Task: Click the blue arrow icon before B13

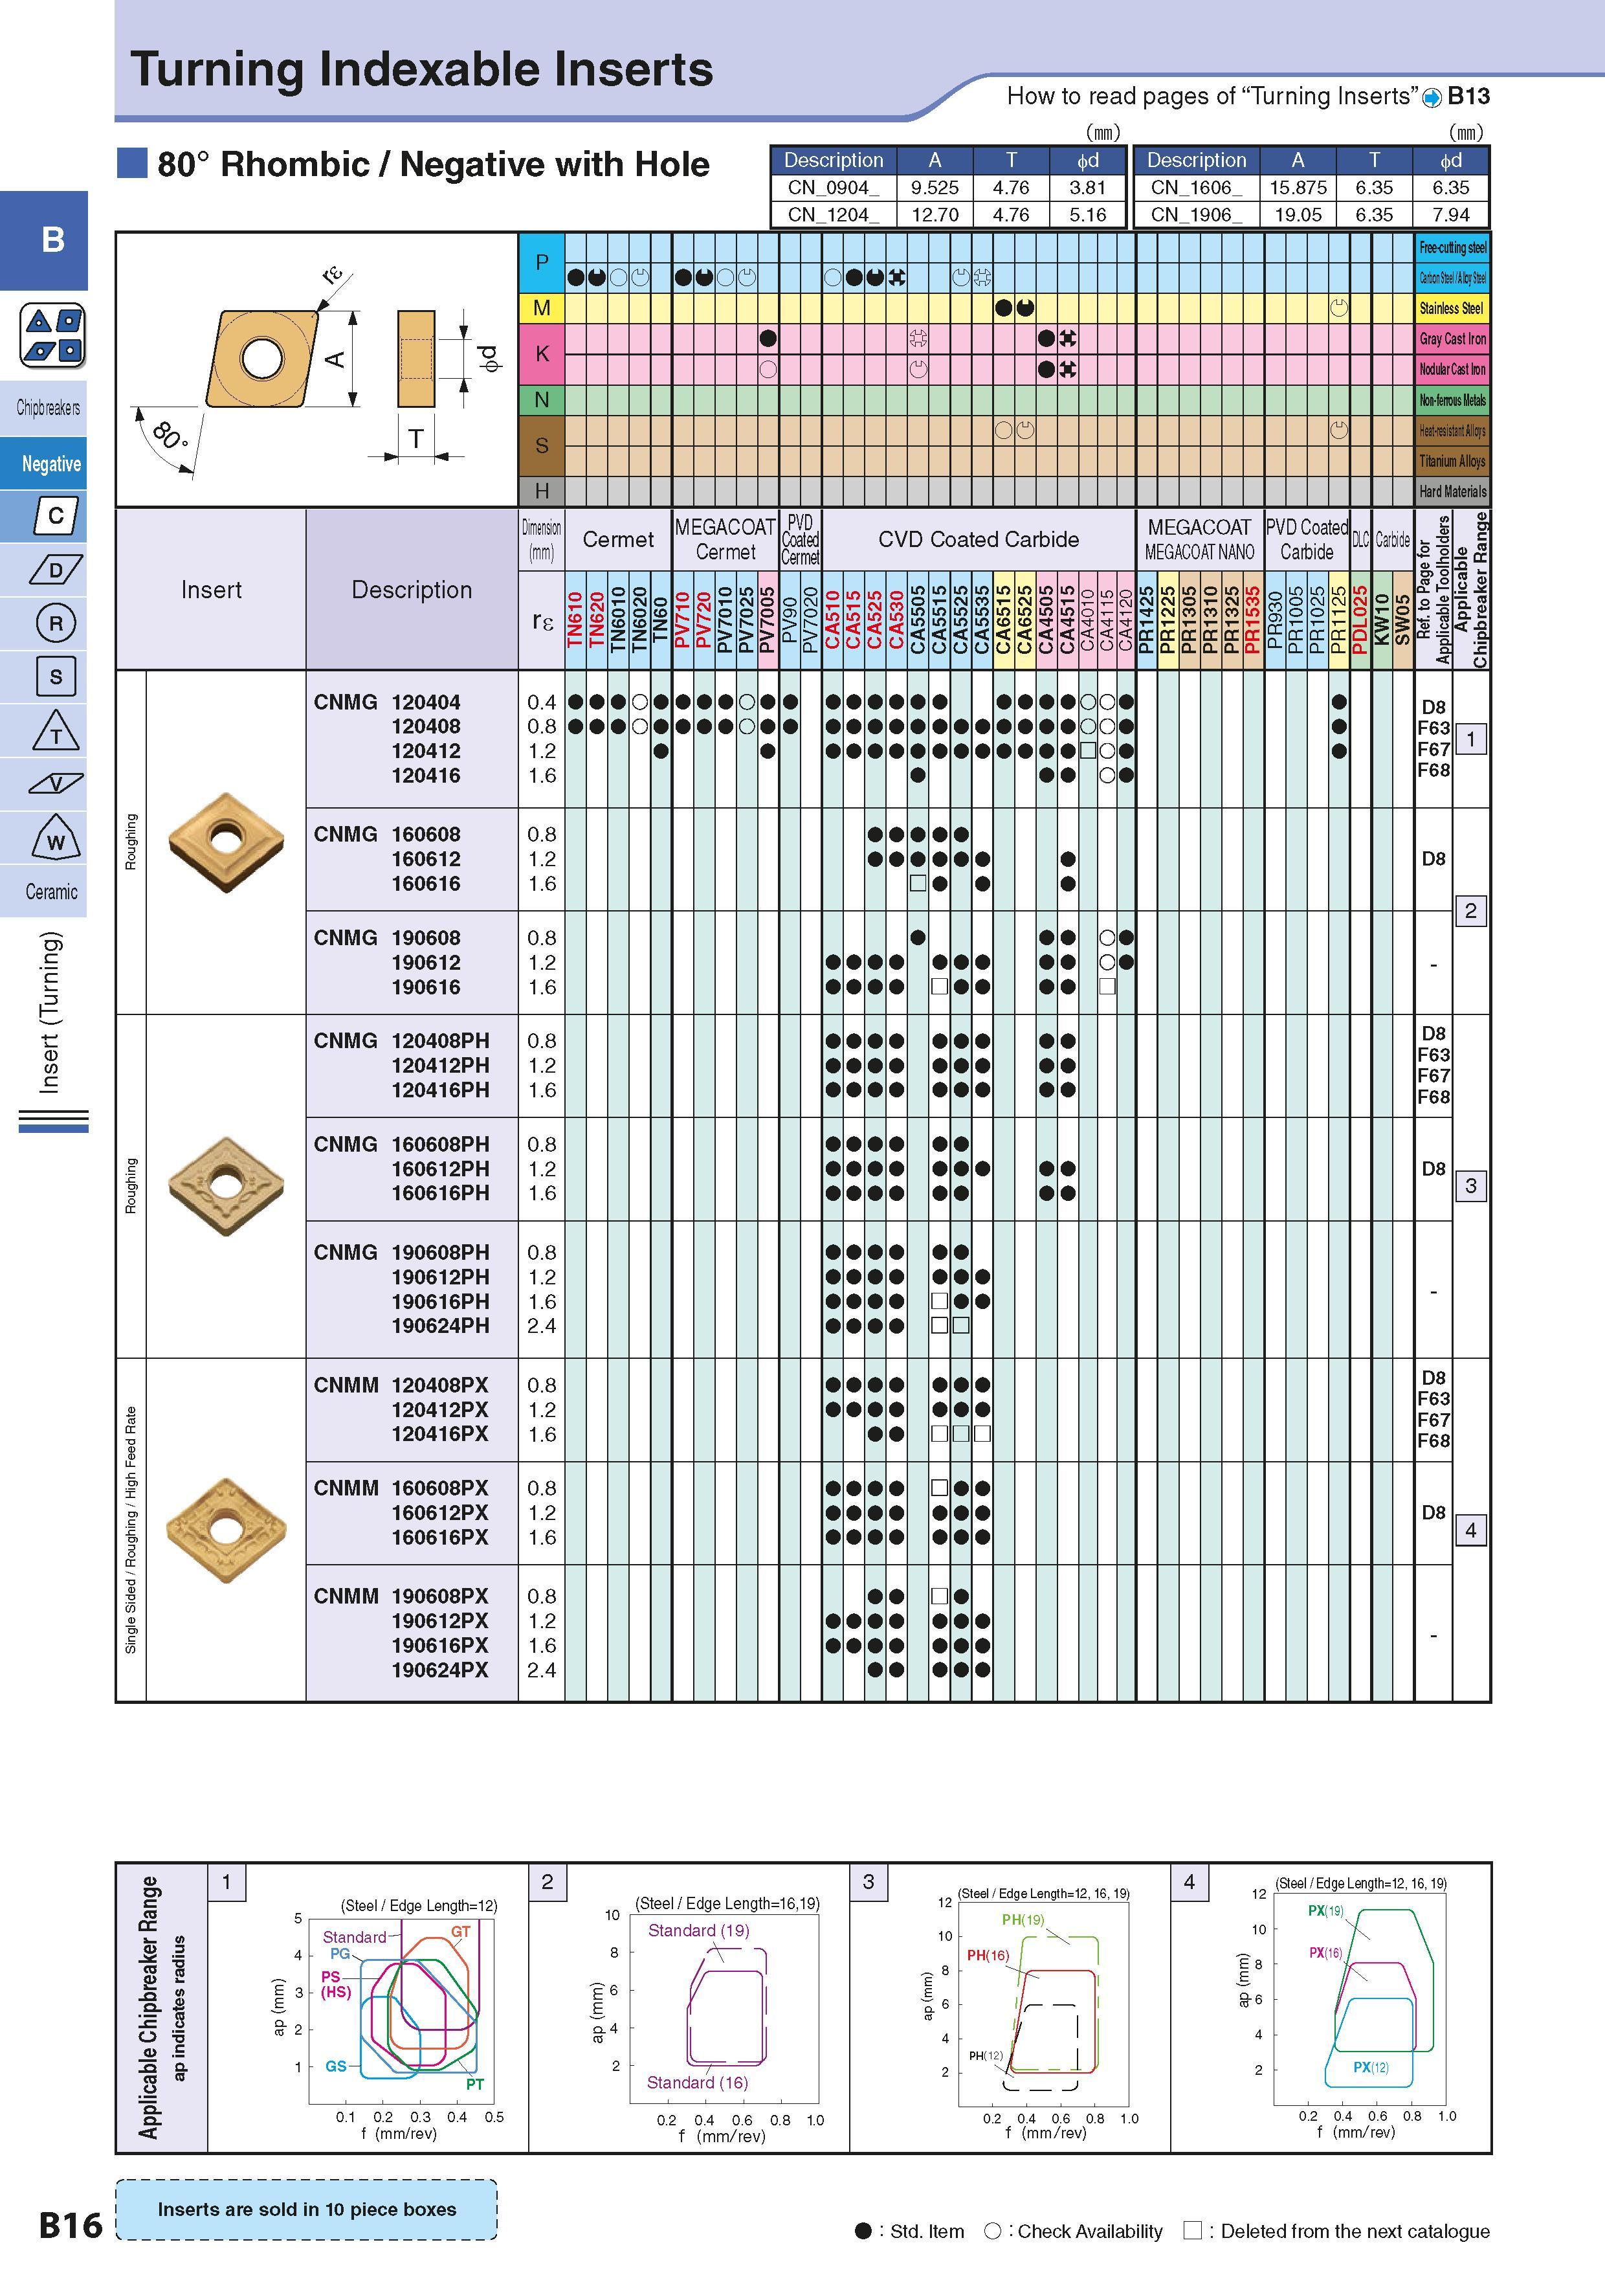Action: click(1432, 97)
